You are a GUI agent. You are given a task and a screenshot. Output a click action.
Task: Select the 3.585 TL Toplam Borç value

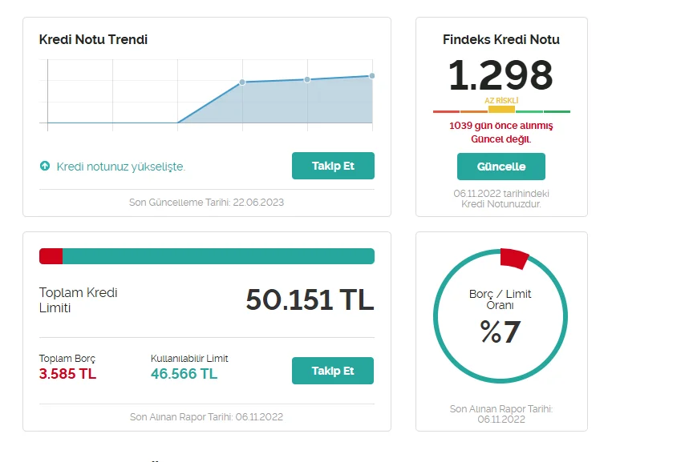[67, 374]
